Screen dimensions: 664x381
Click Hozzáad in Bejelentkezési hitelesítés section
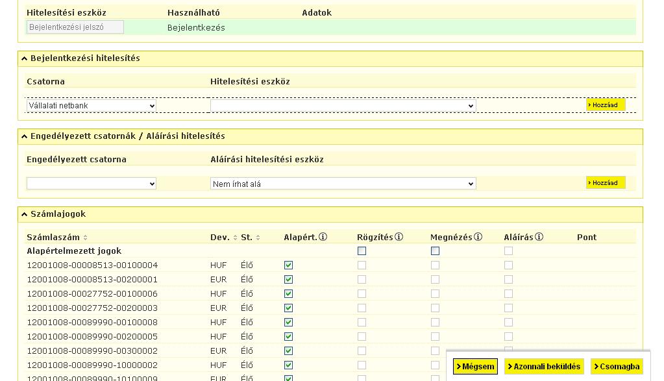606,104
